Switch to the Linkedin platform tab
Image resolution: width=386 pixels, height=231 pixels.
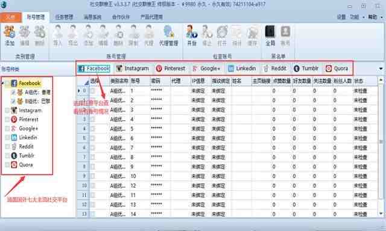coord(242,69)
